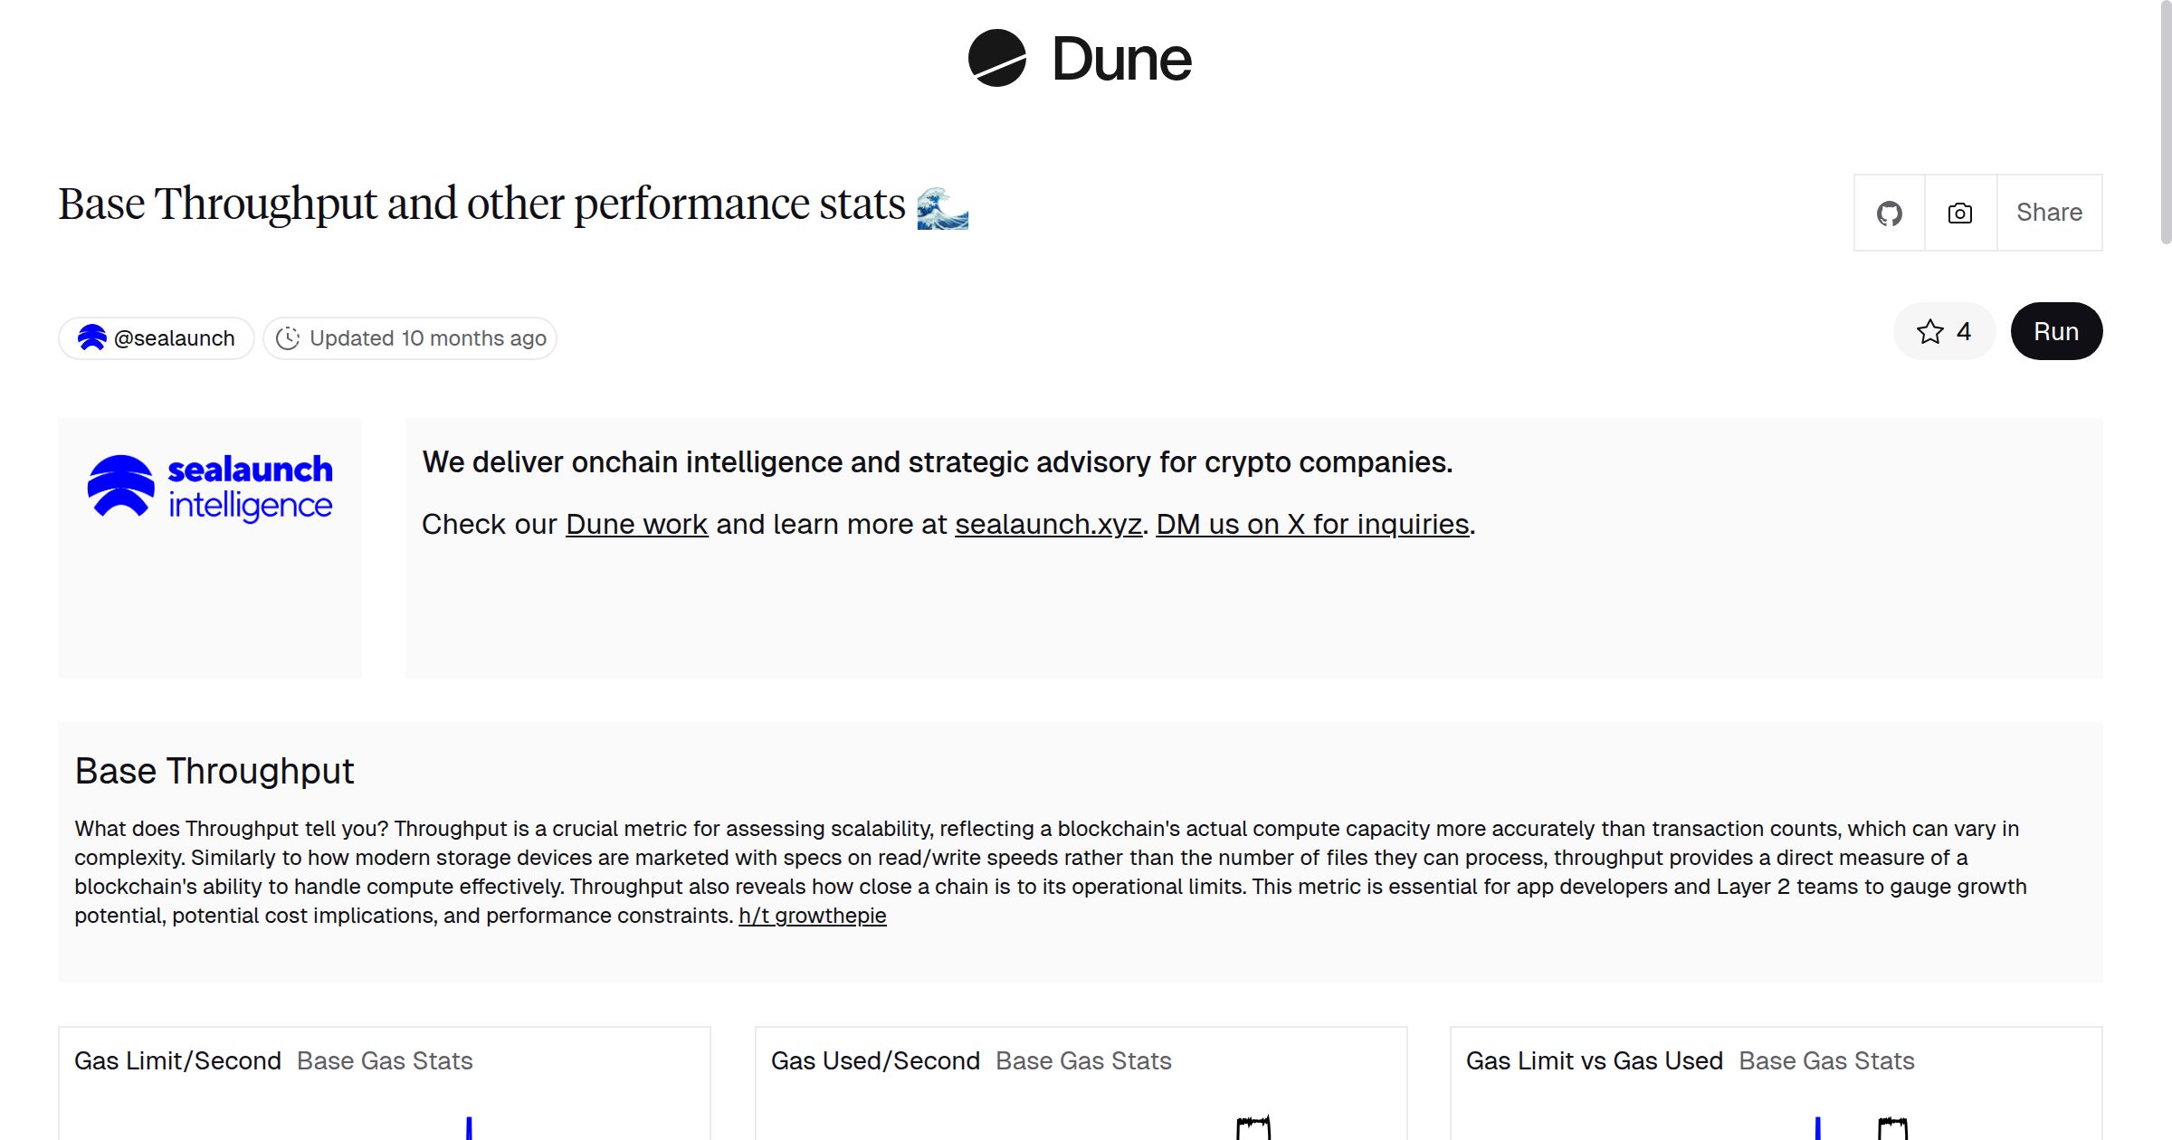Open the Gas Used/Second chart title
Viewport: 2172px width, 1140px height.
(x=875, y=1060)
